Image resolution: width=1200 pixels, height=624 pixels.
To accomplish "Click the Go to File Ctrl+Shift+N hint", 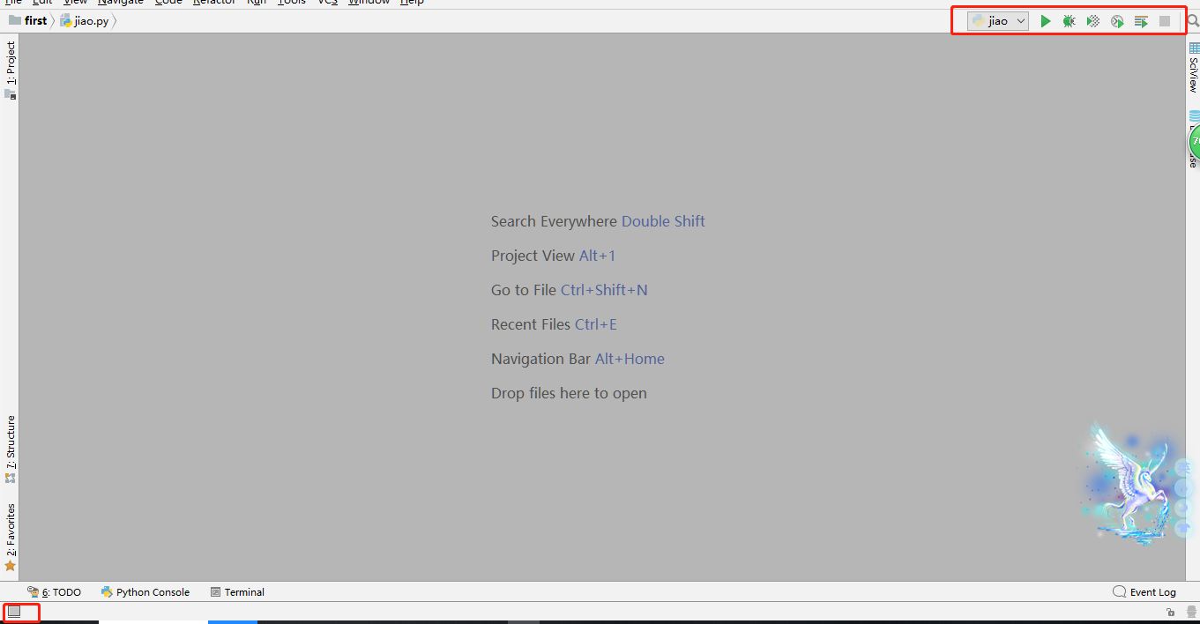I will 570,290.
